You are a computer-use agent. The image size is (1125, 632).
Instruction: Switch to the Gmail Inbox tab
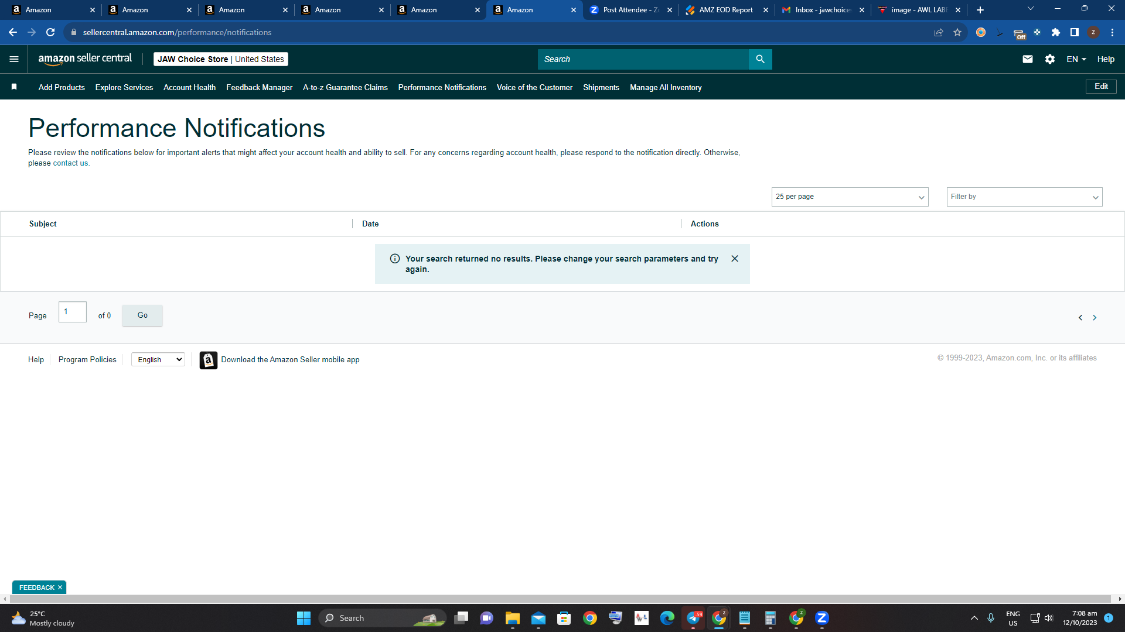823,10
